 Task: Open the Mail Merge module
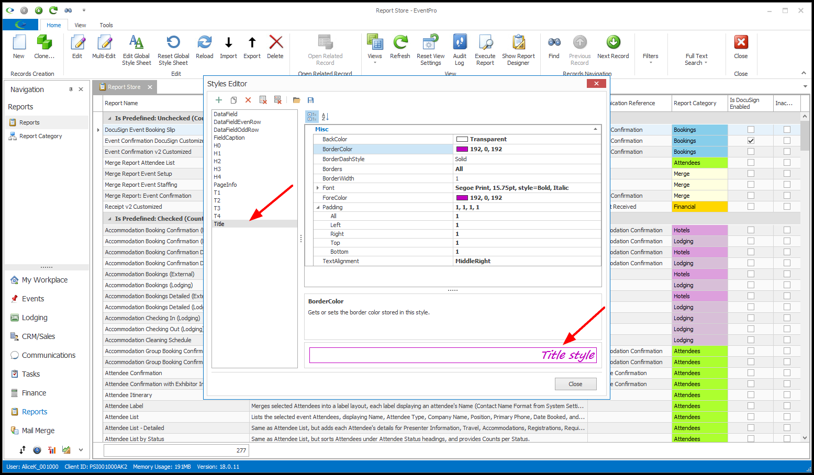[x=38, y=431]
